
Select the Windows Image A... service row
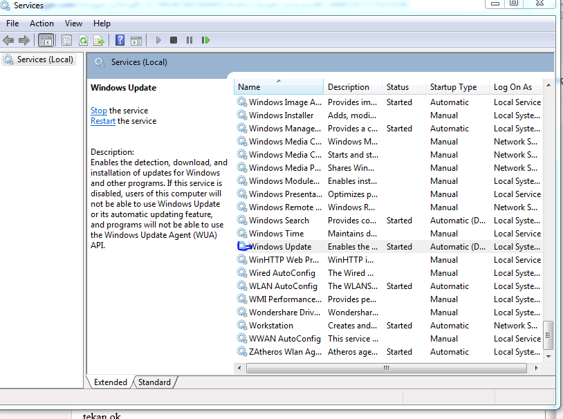point(389,102)
